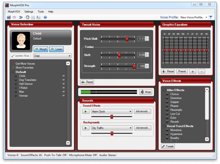Image resolution: width=220 pixels, height=164 pixels.
Task: Click the Voice Effects scroll down arrow
Action: [207, 139]
